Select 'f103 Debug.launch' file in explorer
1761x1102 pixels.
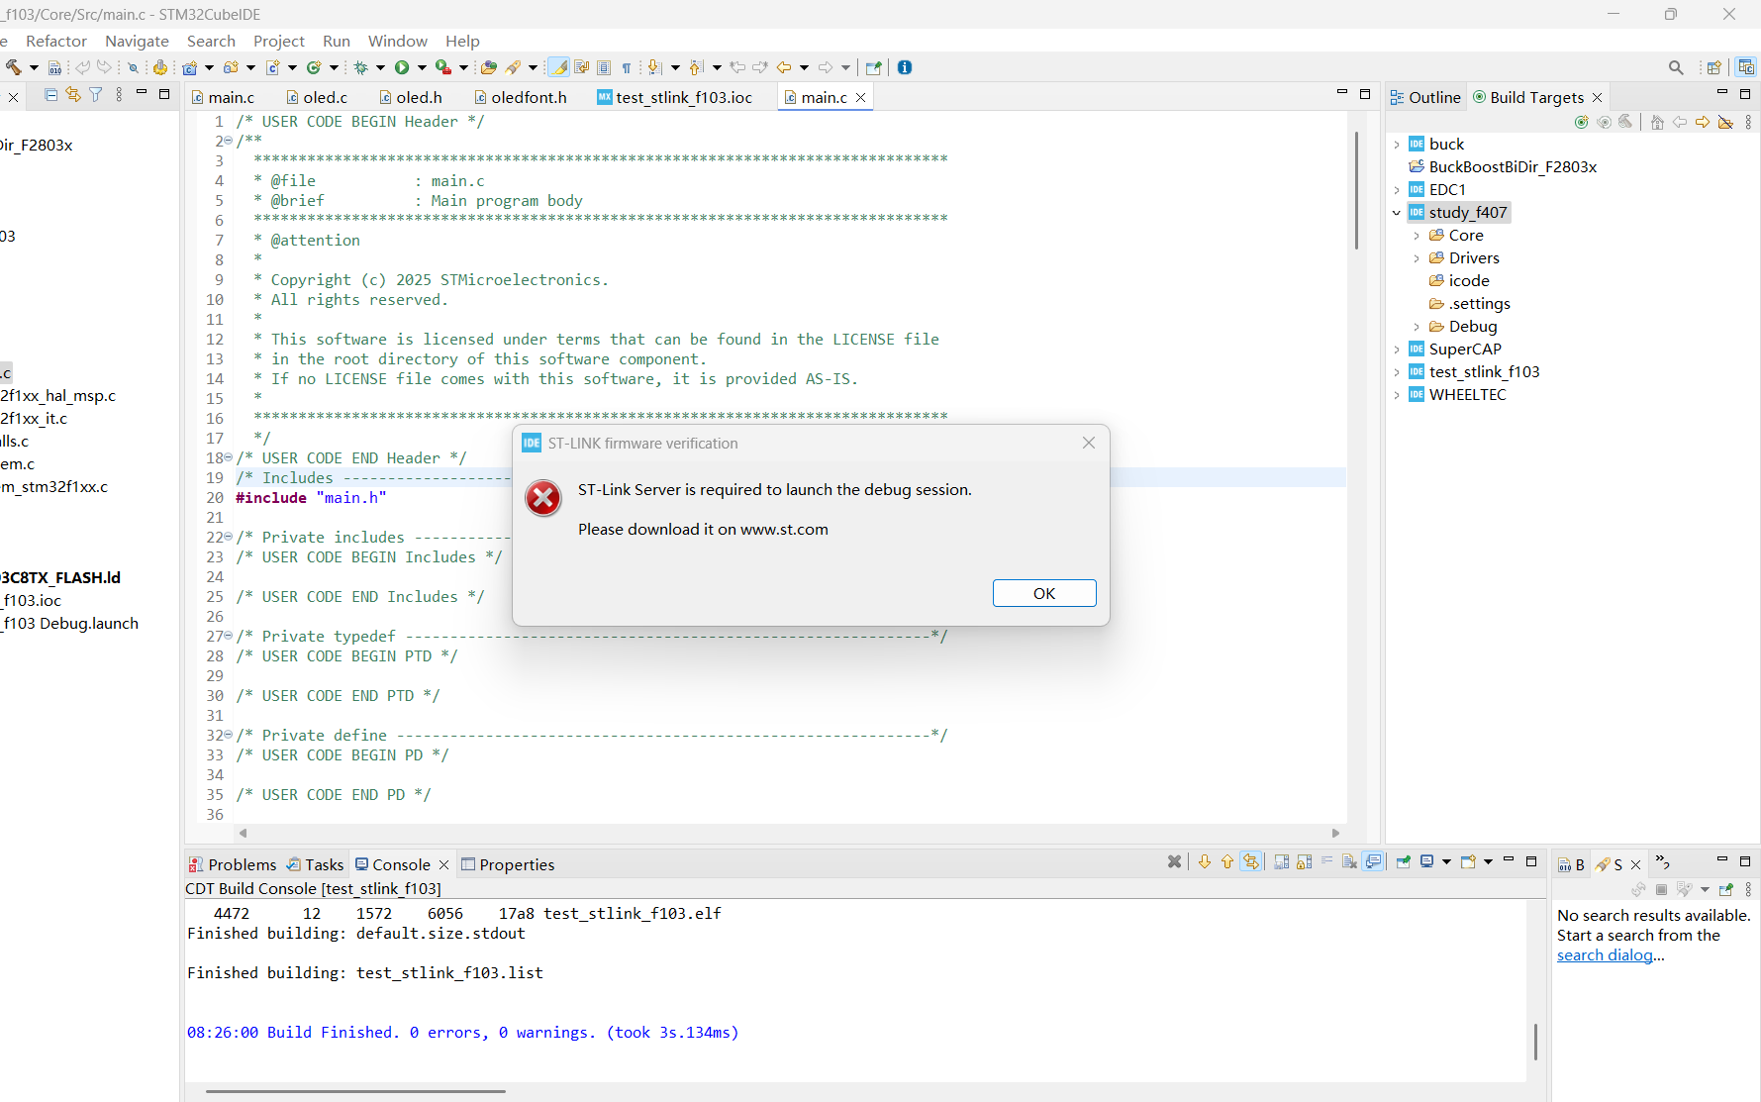click(69, 624)
